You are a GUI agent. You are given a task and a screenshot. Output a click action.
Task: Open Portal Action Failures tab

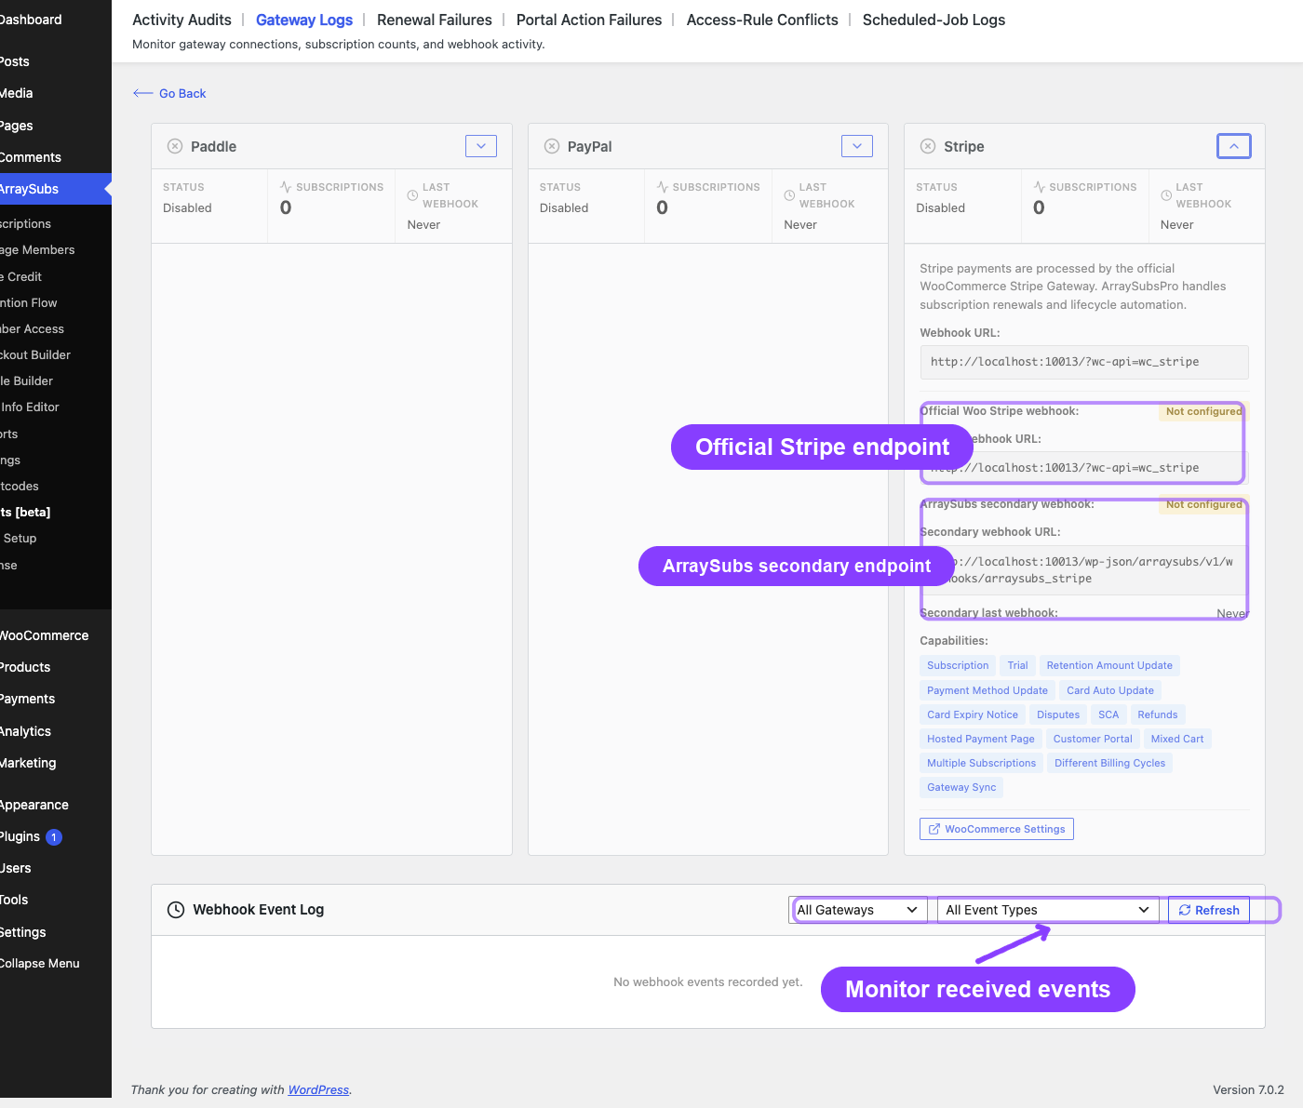(589, 20)
